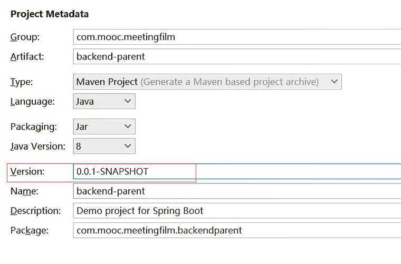
Task: Expand the Language dropdown set to Java
Action: 104,101
